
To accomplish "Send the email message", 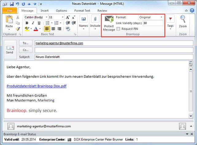I will (10, 50).
